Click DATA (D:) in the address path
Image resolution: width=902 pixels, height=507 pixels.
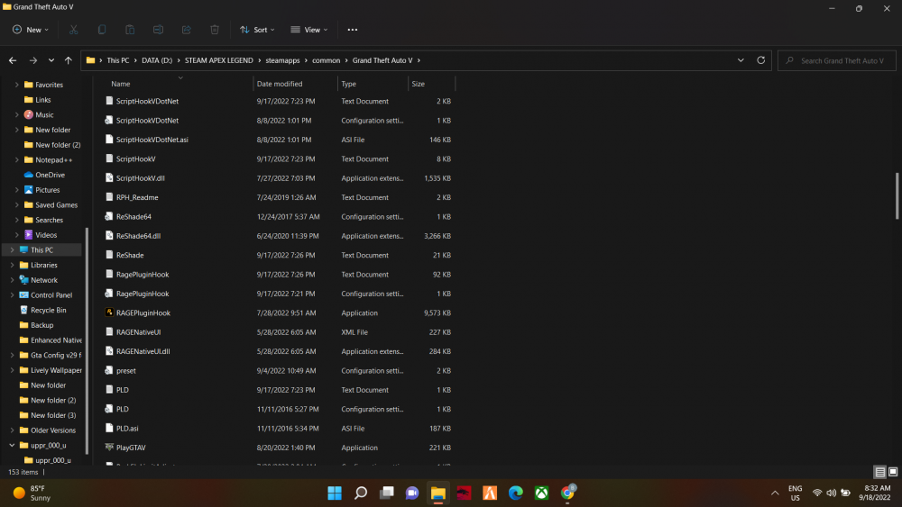pyautogui.click(x=156, y=60)
